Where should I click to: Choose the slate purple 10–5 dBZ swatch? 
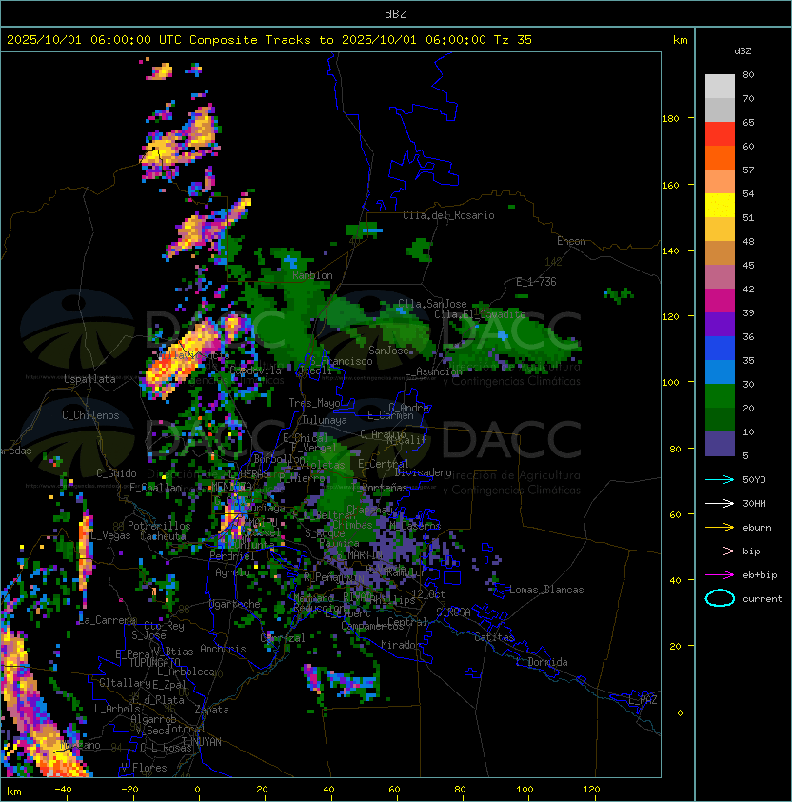[x=720, y=444]
